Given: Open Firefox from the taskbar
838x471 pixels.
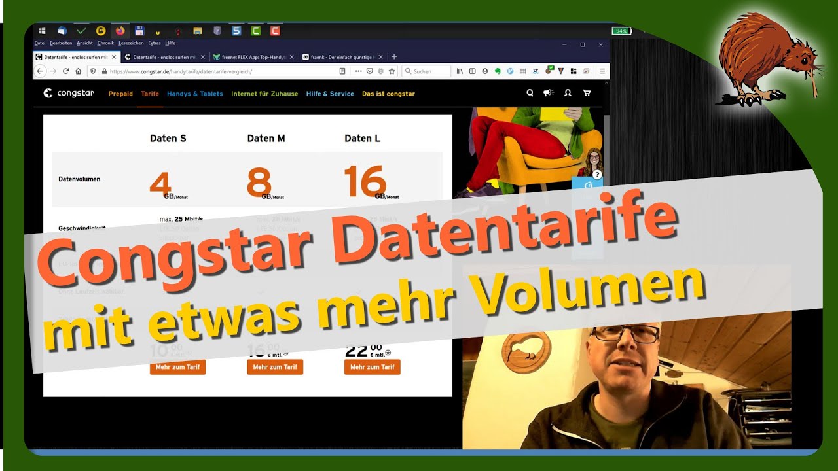Looking at the screenshot, I should pyautogui.click(x=120, y=31).
